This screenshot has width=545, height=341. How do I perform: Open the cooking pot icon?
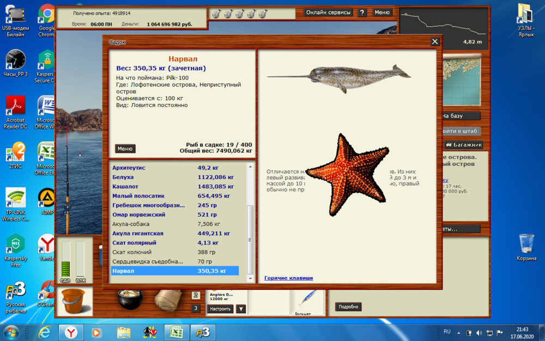click(130, 299)
